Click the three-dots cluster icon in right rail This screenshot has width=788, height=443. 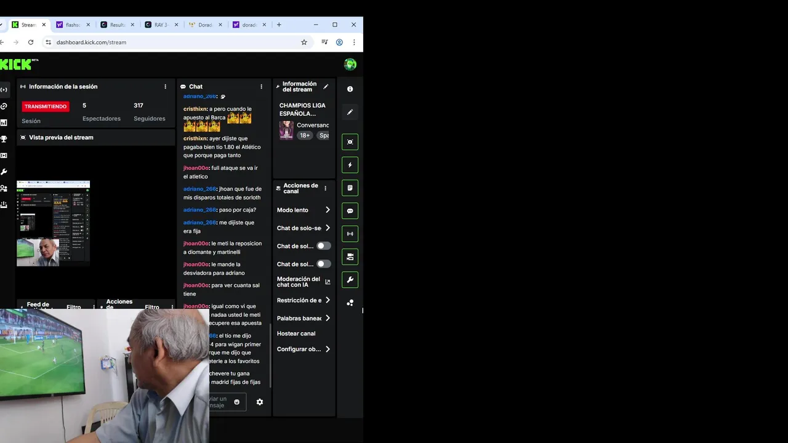tap(350, 303)
